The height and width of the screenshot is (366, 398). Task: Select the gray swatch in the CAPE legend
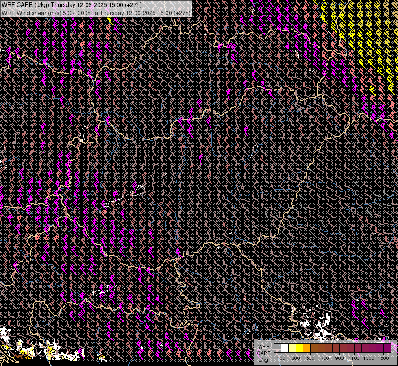[277, 348]
